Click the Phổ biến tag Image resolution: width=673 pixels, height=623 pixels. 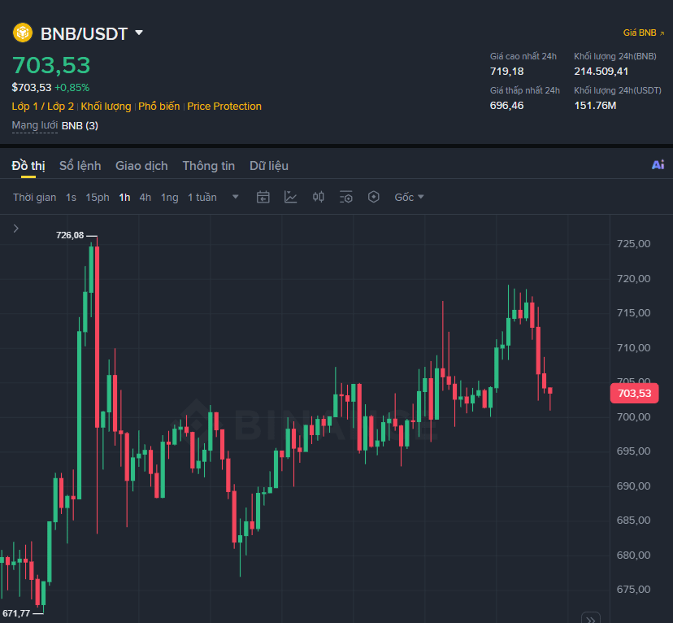coord(158,107)
